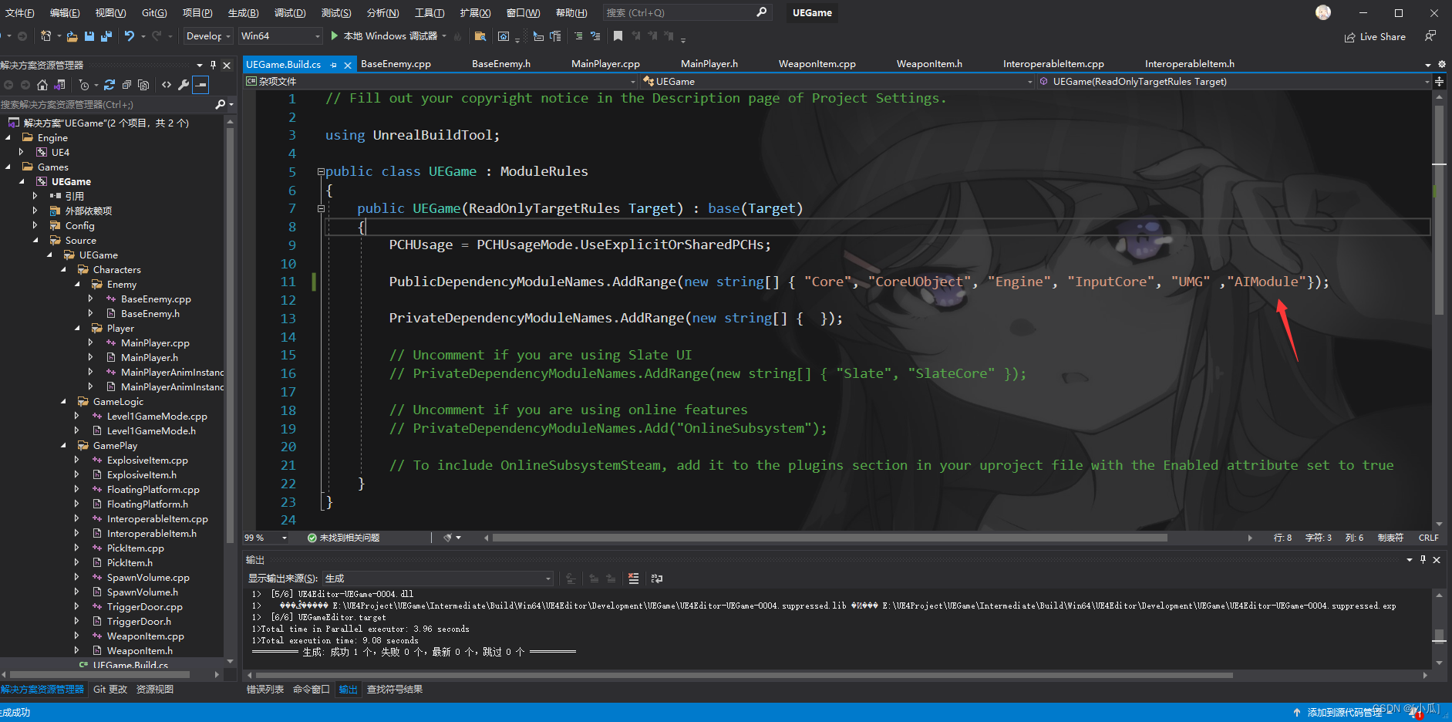Open the 显示输出来源 output source dropdown
Viewport: 1452px width, 722px height.
click(438, 579)
